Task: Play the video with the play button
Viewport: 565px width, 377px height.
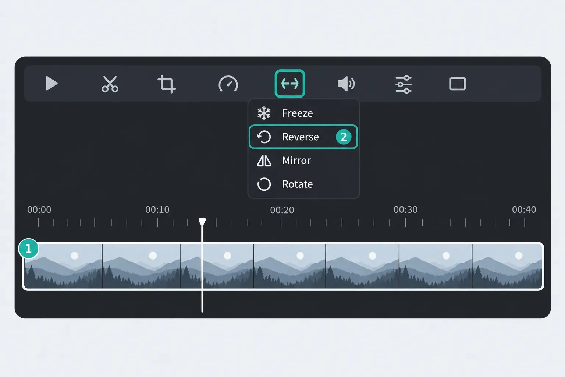Action: (51, 84)
